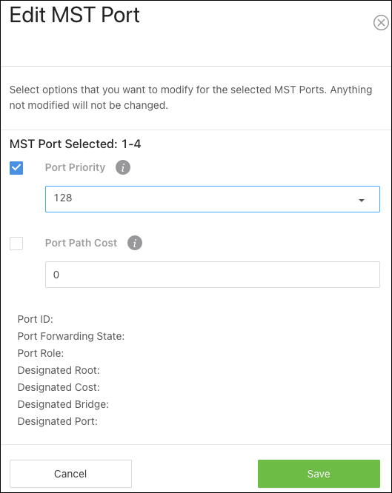Select the Designated Bridge label
This screenshot has height=493, width=392.
pos(63,404)
